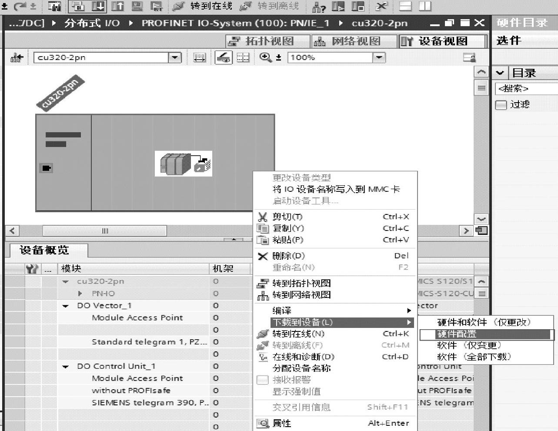Choose 转到在线(N) from context menu
Screen dimensions: 558x431
pyautogui.click(x=335, y=334)
